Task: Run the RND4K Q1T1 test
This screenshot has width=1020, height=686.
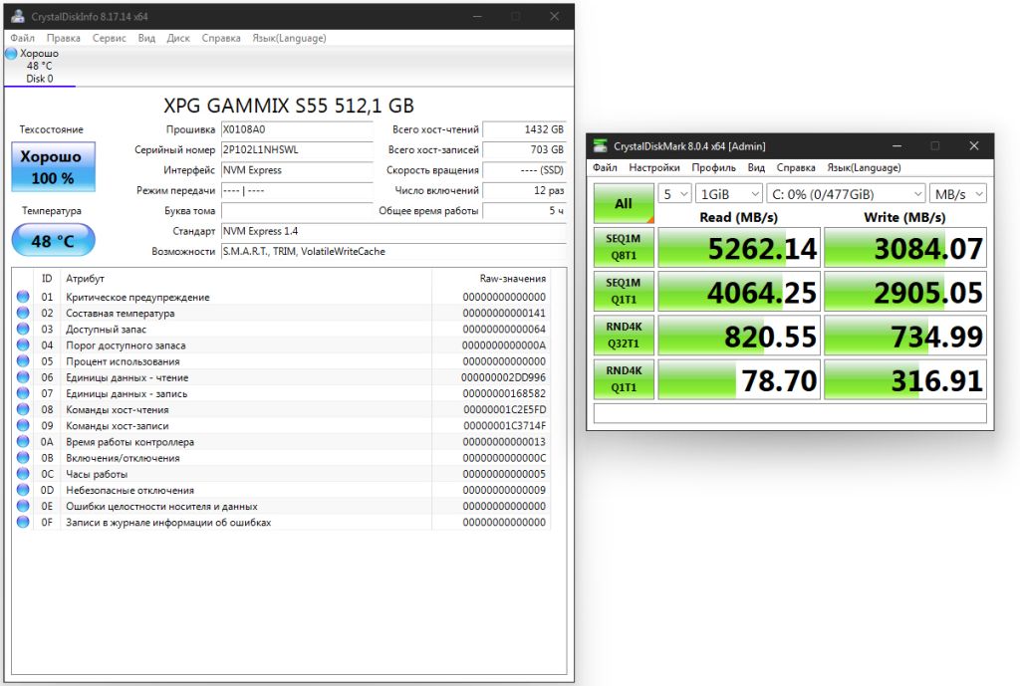Action: (x=624, y=379)
